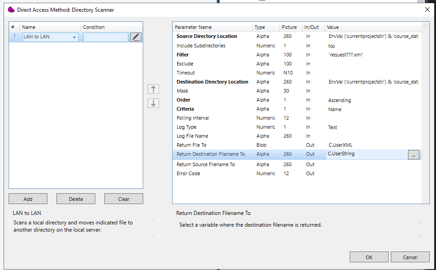
Task: Select the Source Directory Location parameter
Action: tap(297, 36)
